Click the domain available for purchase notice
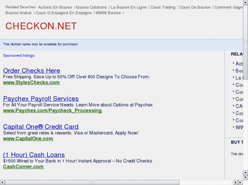Viewport: 248px width, 185px height. [x=41, y=44]
